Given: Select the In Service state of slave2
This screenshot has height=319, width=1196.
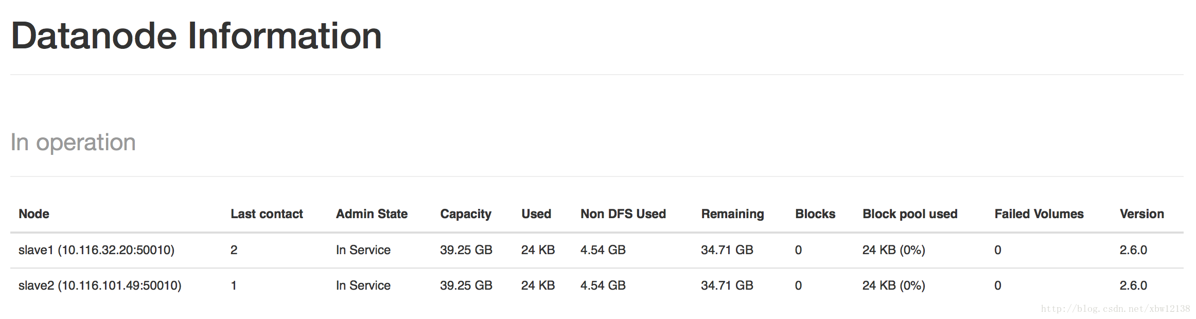Looking at the screenshot, I should pyautogui.click(x=363, y=286).
